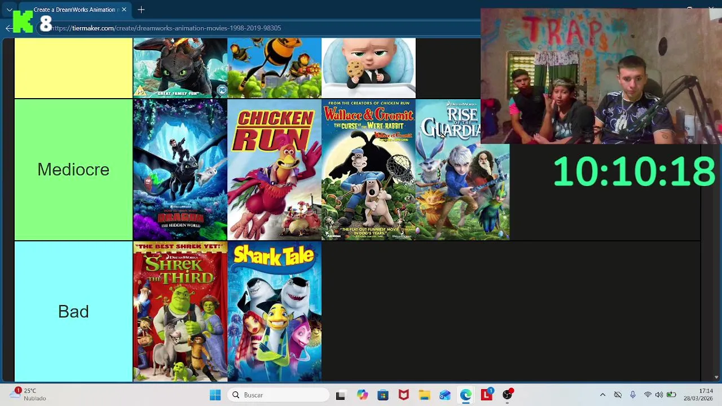Close the DreamWorks Animation browser tab
This screenshot has width=722, height=406.
click(124, 10)
